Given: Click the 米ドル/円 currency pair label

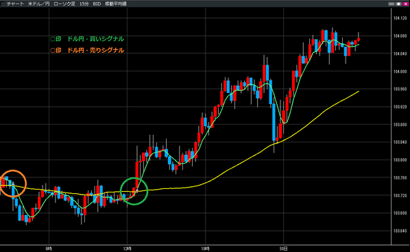Looking at the screenshot, I should 38,3.
